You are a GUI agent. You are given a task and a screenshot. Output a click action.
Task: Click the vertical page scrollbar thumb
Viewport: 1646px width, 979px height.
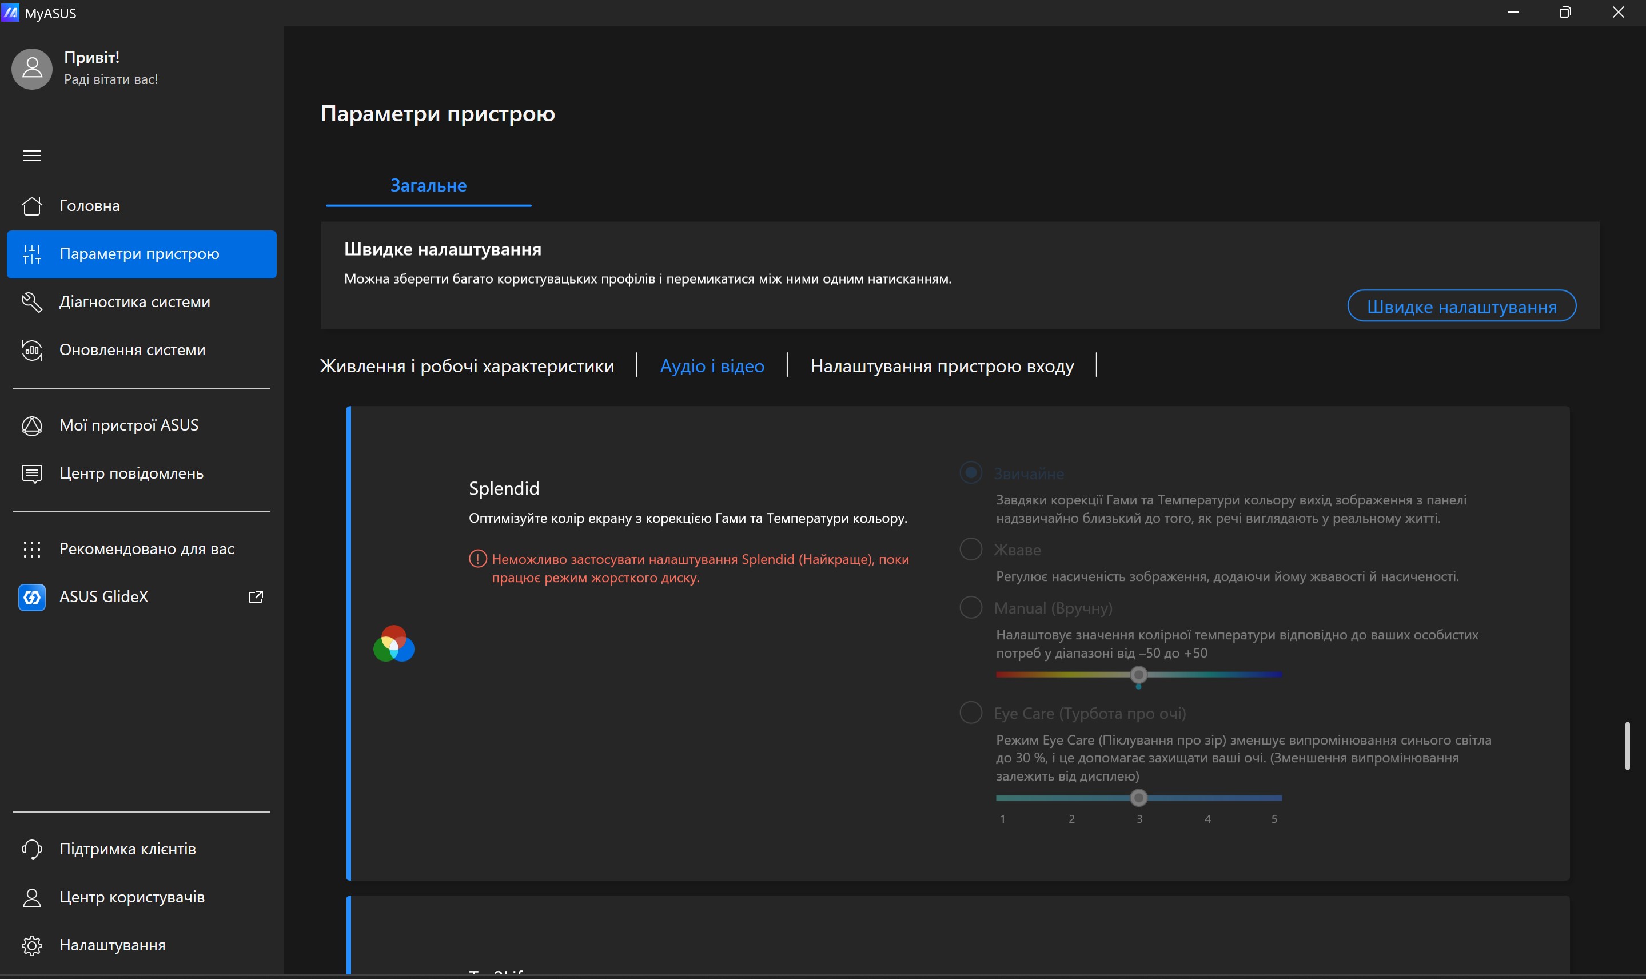tap(1628, 746)
